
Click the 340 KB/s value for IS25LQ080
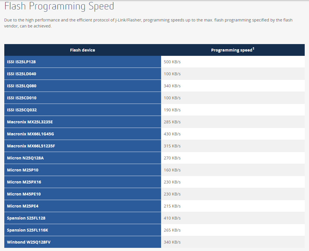pyautogui.click(x=172, y=86)
